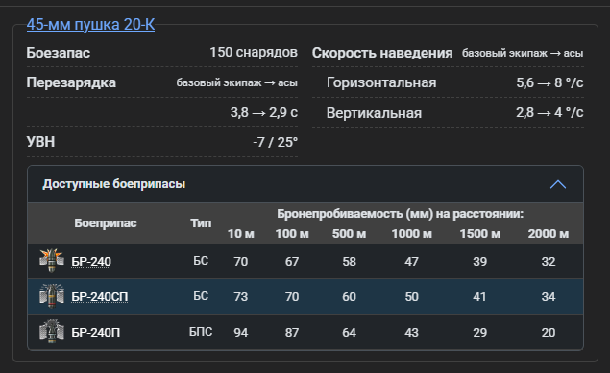610x373 pixels.
Task: Click the Боезапас label
Action: pyautogui.click(x=59, y=53)
